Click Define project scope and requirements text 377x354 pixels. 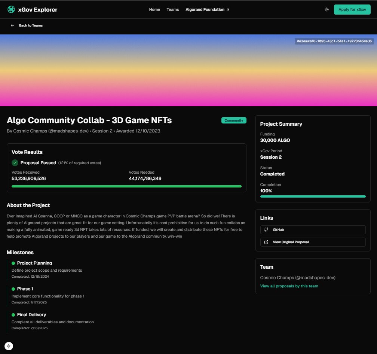click(47, 270)
